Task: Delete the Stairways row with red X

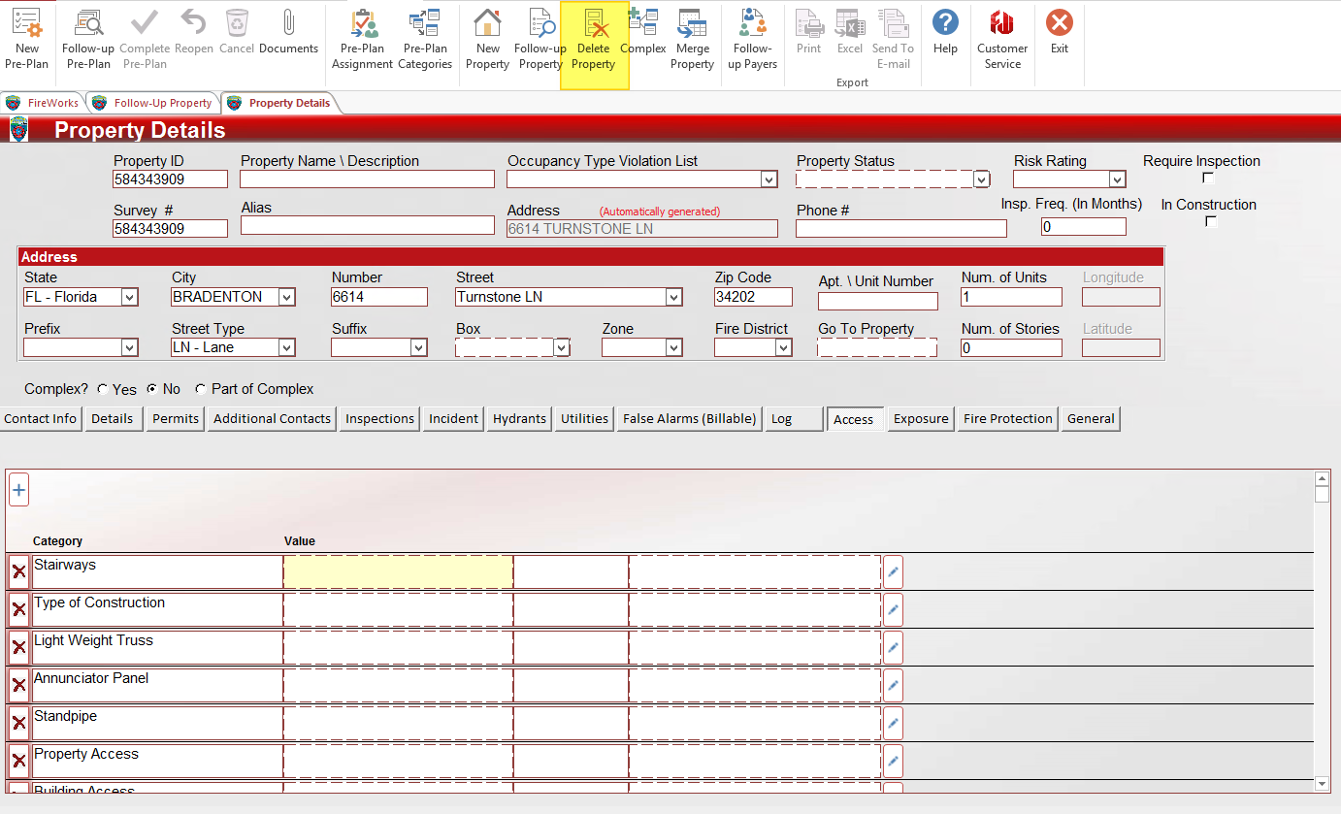Action: tap(18, 571)
